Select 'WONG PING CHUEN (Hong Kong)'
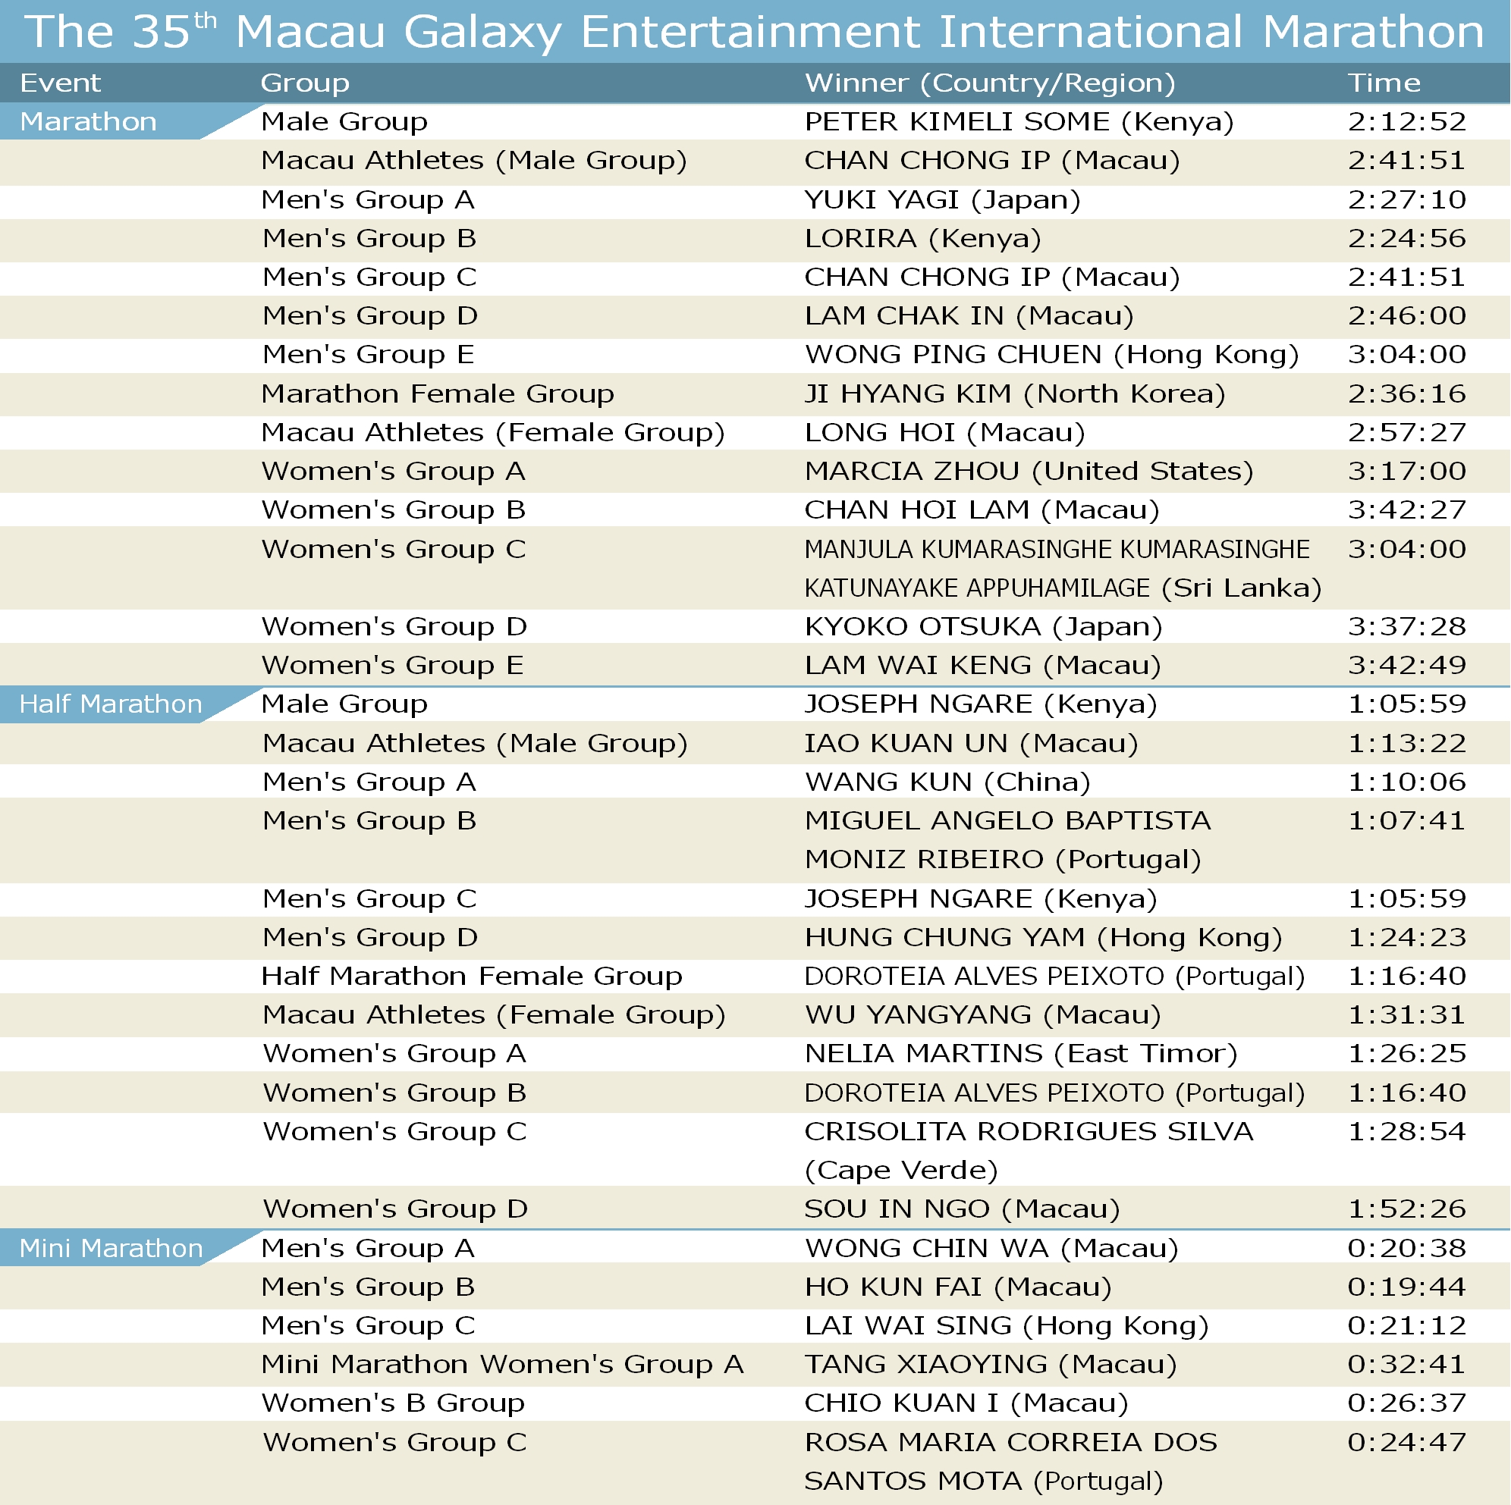The image size is (1511, 1505). point(1052,355)
